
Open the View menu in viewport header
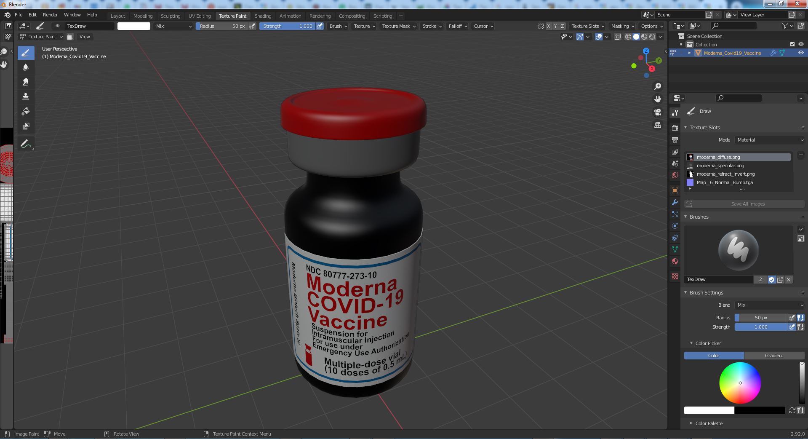(x=85, y=37)
